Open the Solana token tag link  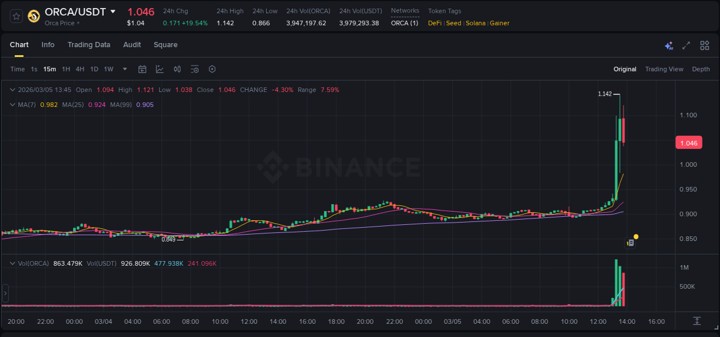coord(475,23)
